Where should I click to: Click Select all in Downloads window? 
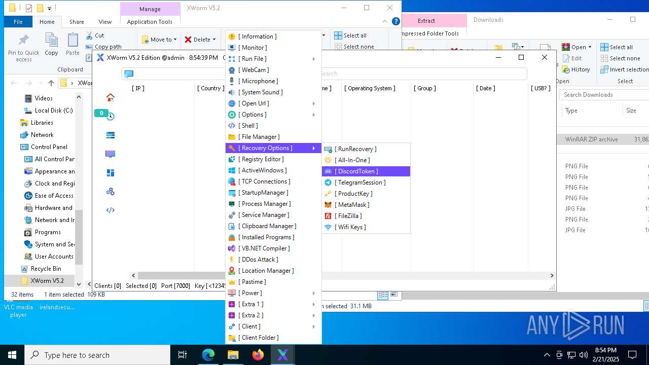617,47
